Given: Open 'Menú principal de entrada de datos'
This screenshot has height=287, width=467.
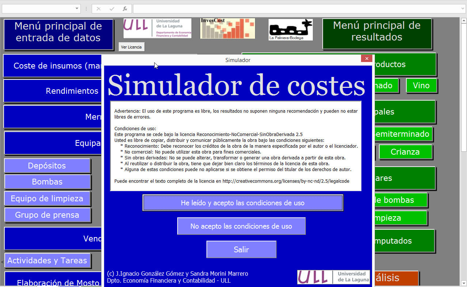Looking at the screenshot, I should tap(58, 34).
